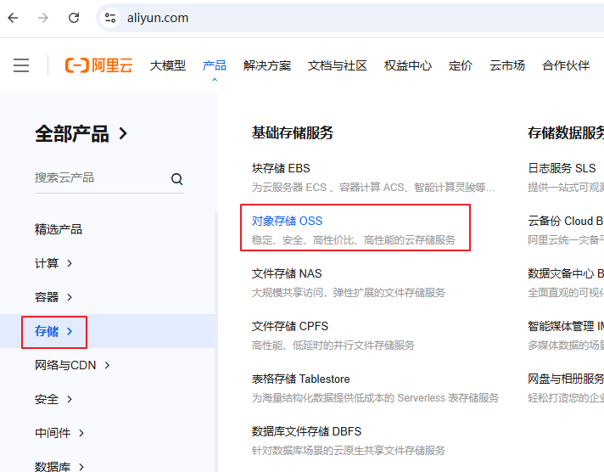Open 网盘与相册服务 product

click(566, 379)
